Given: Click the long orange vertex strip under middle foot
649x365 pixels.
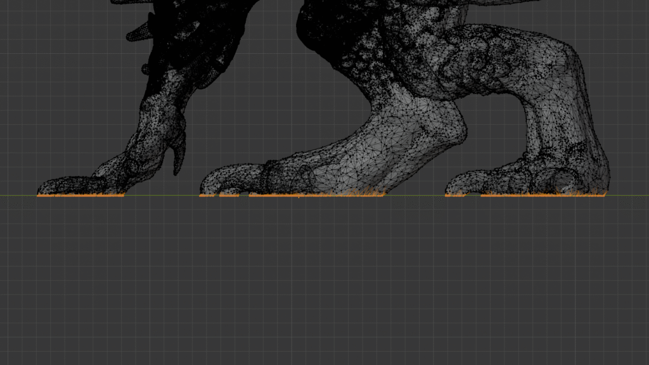Looking at the screenshot, I should click(x=317, y=195).
